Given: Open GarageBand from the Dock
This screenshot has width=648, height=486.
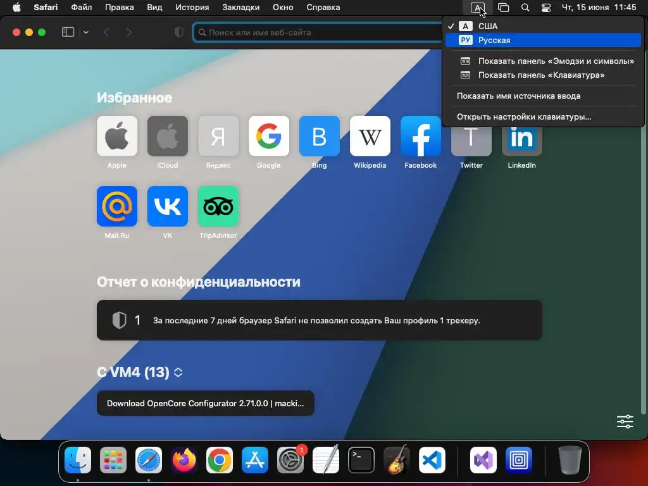Looking at the screenshot, I should point(397,459).
